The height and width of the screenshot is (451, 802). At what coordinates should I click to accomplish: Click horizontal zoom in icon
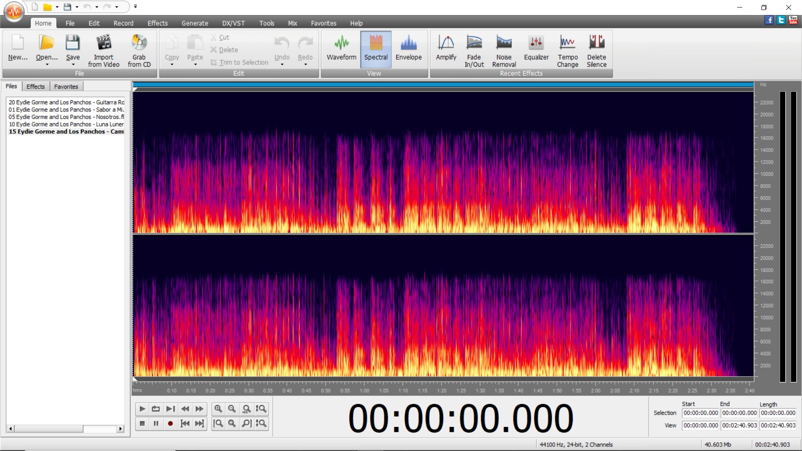218,409
